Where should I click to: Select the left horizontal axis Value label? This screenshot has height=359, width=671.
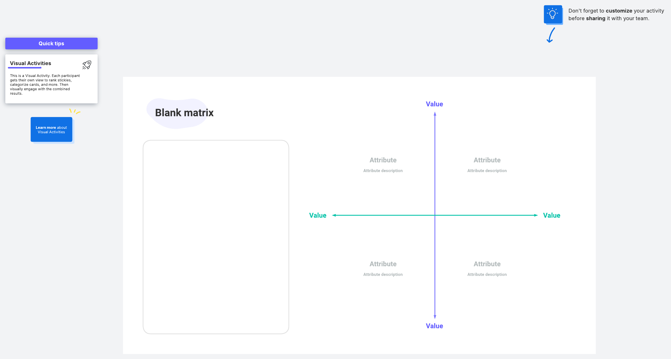tap(318, 215)
